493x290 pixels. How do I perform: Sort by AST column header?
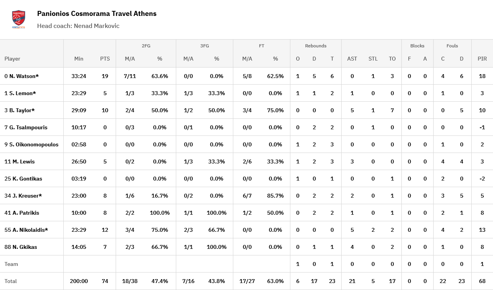(352, 59)
